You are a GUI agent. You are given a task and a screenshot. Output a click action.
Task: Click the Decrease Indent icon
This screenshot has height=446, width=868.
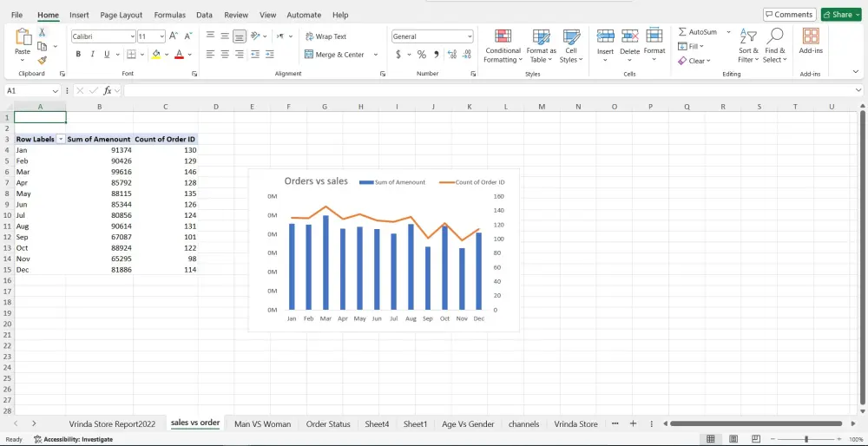point(255,54)
